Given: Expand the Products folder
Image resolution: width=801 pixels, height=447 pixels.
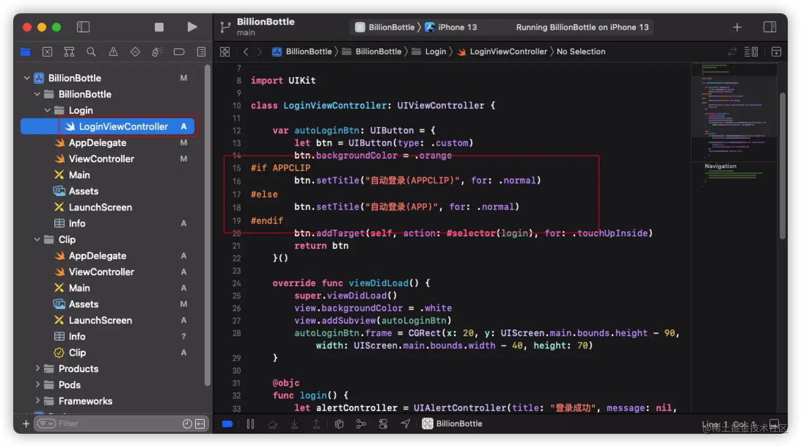Looking at the screenshot, I should 37,369.
